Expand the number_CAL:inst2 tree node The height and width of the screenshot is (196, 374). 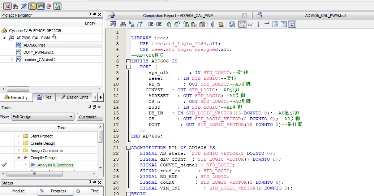point(12,60)
